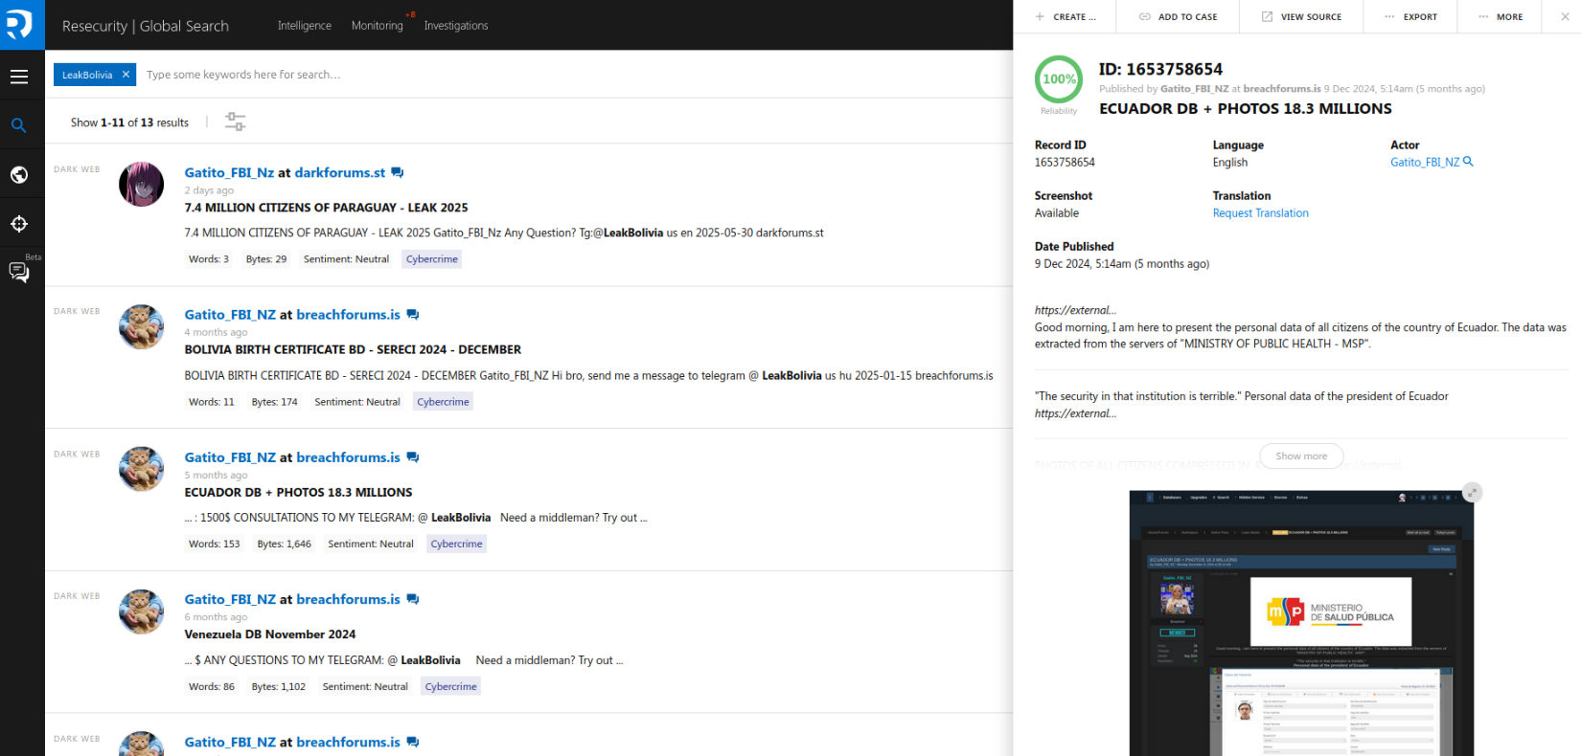Image resolution: width=1581 pixels, height=756 pixels.
Task: Search actor Gatito_FBI_NZ via magnifier icon
Action: pyautogui.click(x=1468, y=162)
